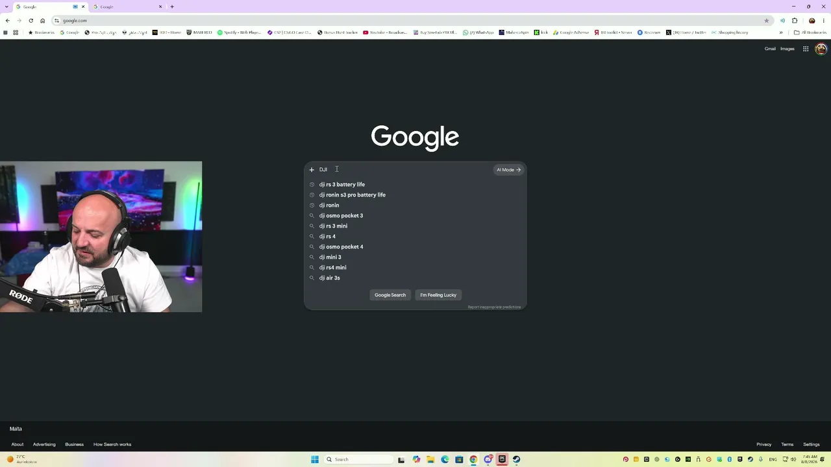Open the taskbar weather widget
The height and width of the screenshot is (467, 831).
tap(22, 459)
